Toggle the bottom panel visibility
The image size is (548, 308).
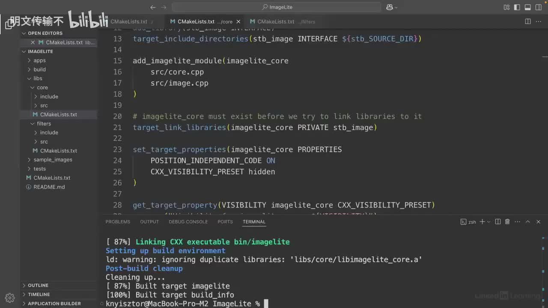pos(528,7)
